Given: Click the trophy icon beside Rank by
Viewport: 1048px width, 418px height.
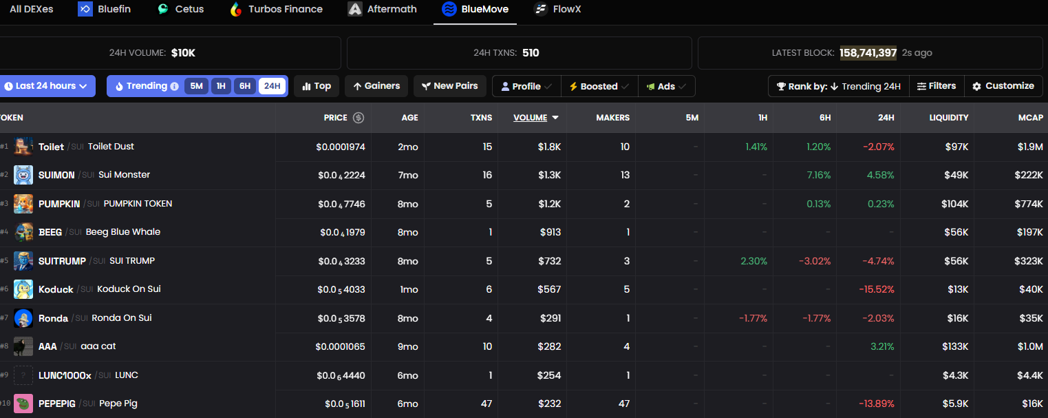Looking at the screenshot, I should pos(781,86).
